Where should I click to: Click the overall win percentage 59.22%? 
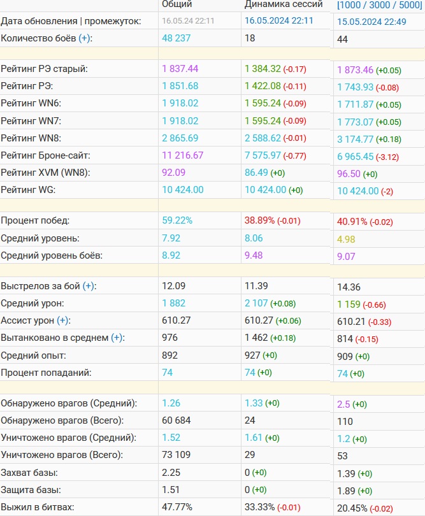[176, 220]
